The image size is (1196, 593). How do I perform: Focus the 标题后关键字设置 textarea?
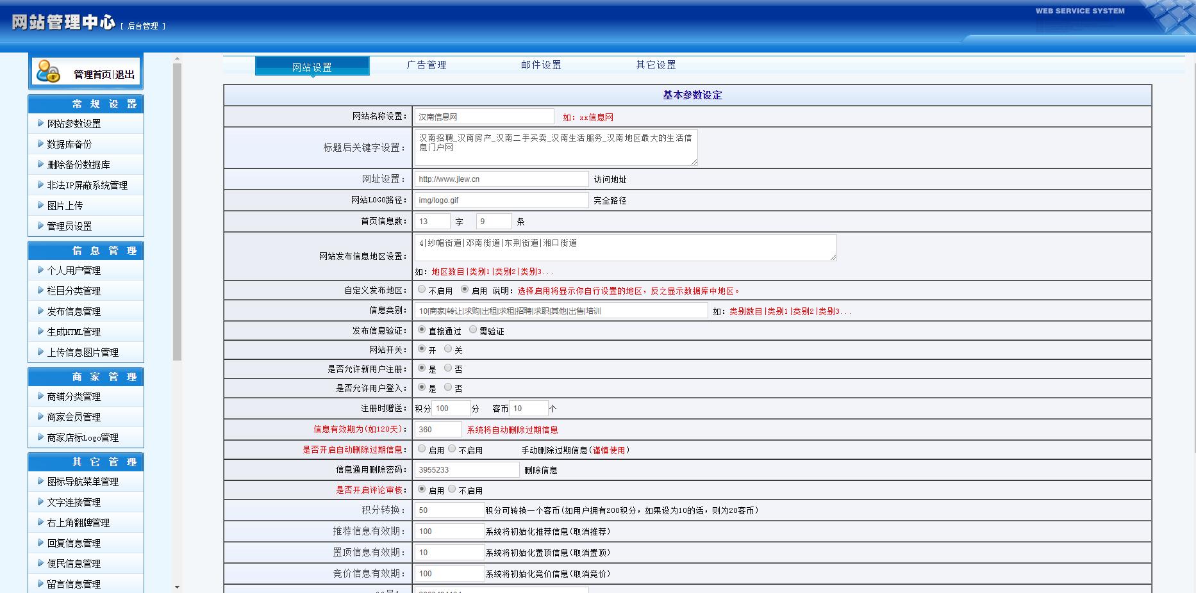(556, 147)
